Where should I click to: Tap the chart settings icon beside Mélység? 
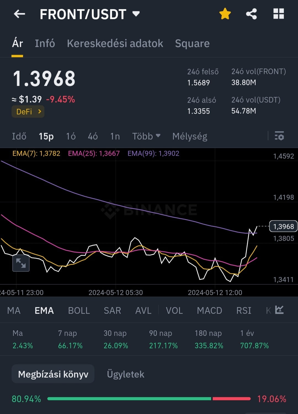click(279, 136)
